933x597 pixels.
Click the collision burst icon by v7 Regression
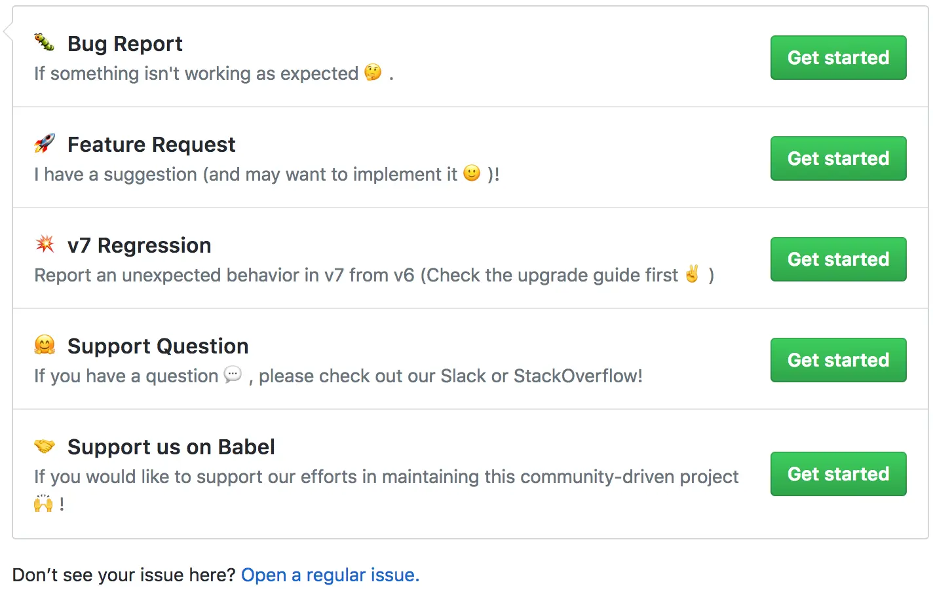click(45, 244)
